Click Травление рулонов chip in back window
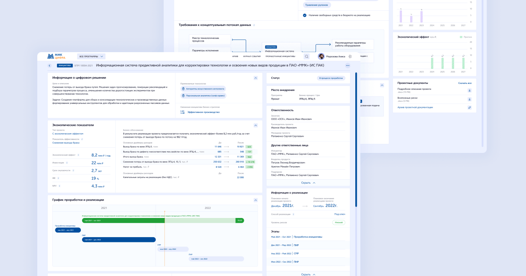Screen dimensions: 526x276 click(317, 5)
